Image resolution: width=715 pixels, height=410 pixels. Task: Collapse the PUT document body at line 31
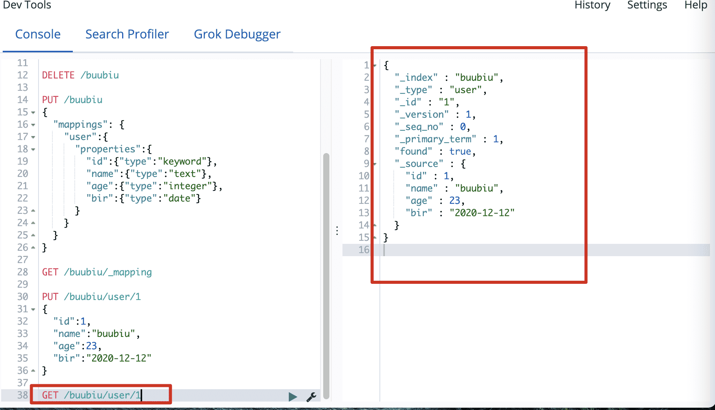33,310
